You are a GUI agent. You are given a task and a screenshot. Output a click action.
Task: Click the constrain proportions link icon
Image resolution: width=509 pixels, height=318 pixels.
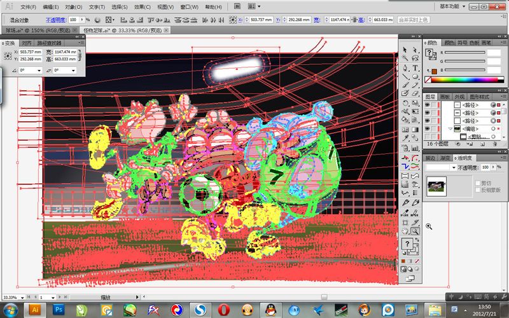(80, 55)
